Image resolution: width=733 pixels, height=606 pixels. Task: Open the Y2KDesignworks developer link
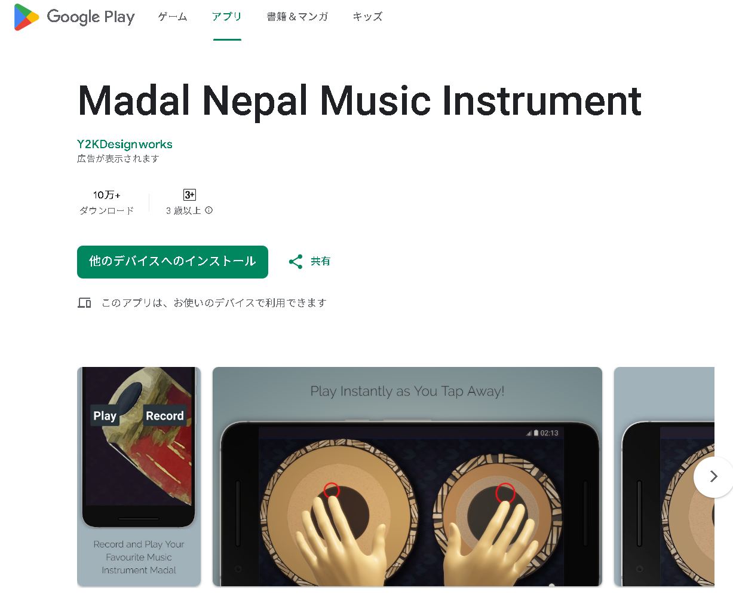click(125, 144)
